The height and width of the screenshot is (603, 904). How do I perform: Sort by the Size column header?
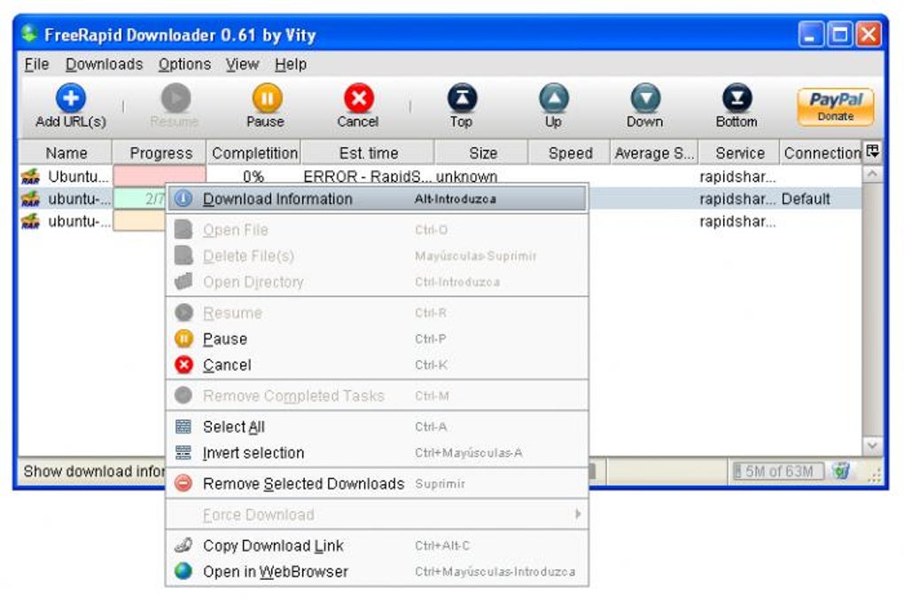point(482,153)
